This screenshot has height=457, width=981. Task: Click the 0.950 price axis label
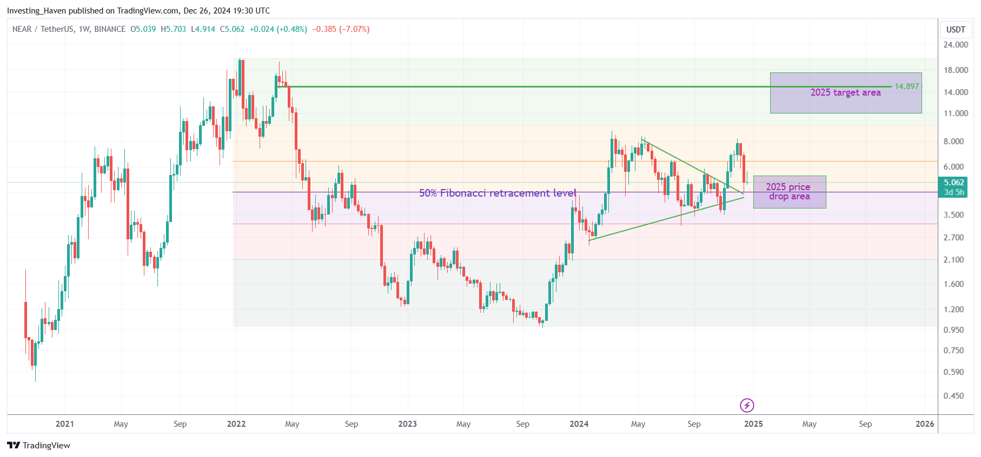[953, 330]
